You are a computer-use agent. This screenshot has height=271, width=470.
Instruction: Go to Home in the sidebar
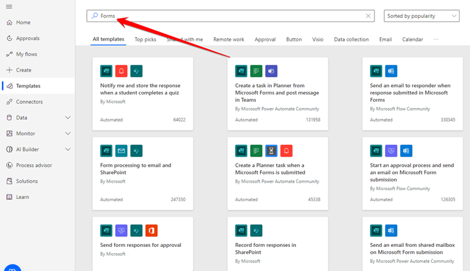pos(23,22)
